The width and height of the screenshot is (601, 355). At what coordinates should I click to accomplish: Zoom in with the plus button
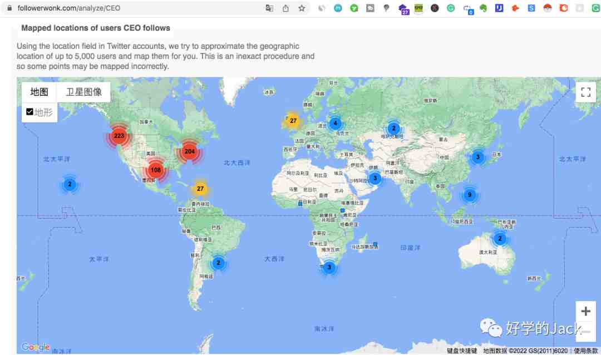tap(585, 311)
